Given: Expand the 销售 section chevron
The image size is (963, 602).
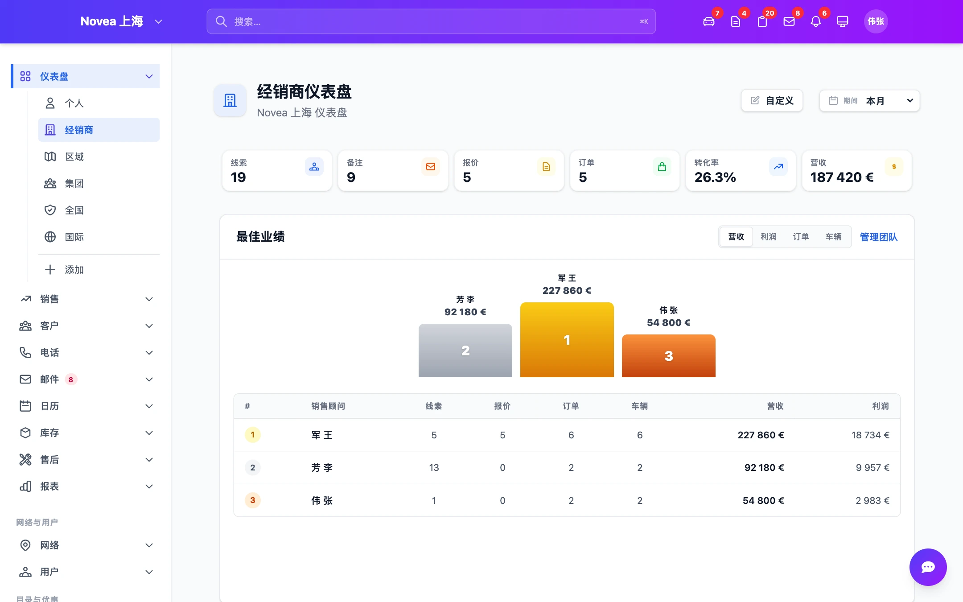Looking at the screenshot, I should coord(149,299).
